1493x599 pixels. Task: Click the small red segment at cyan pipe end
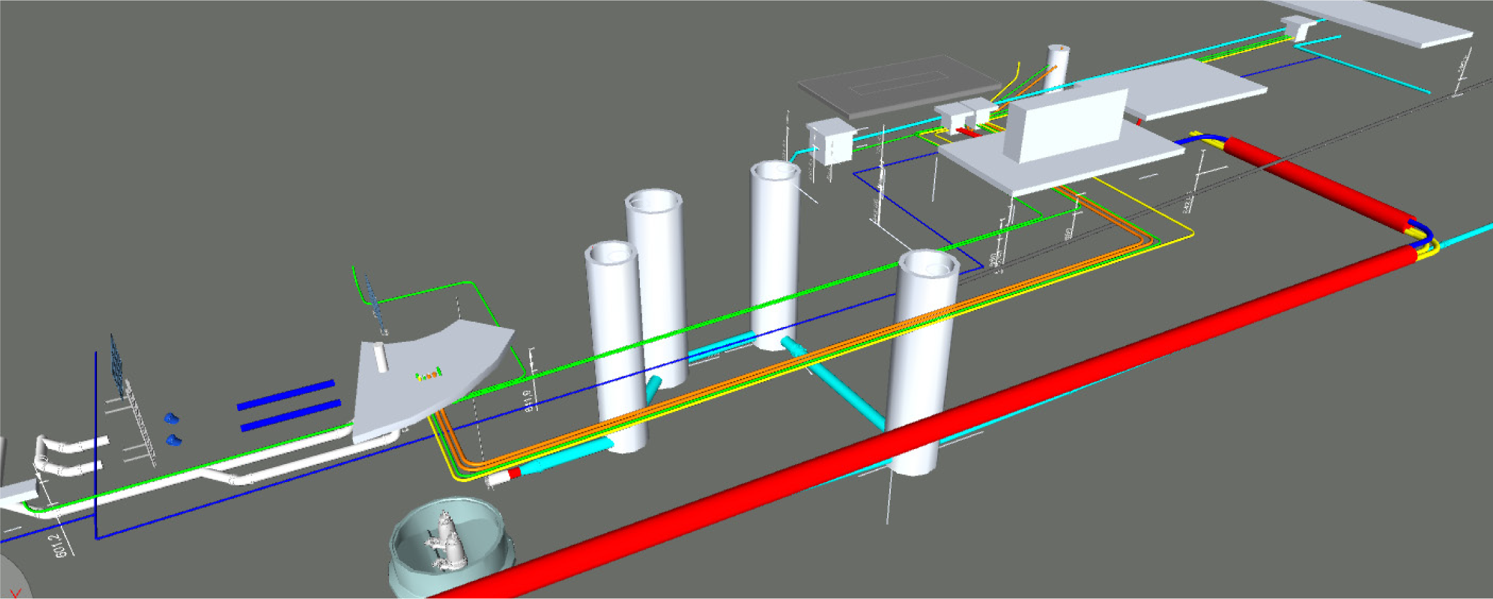click(x=514, y=474)
